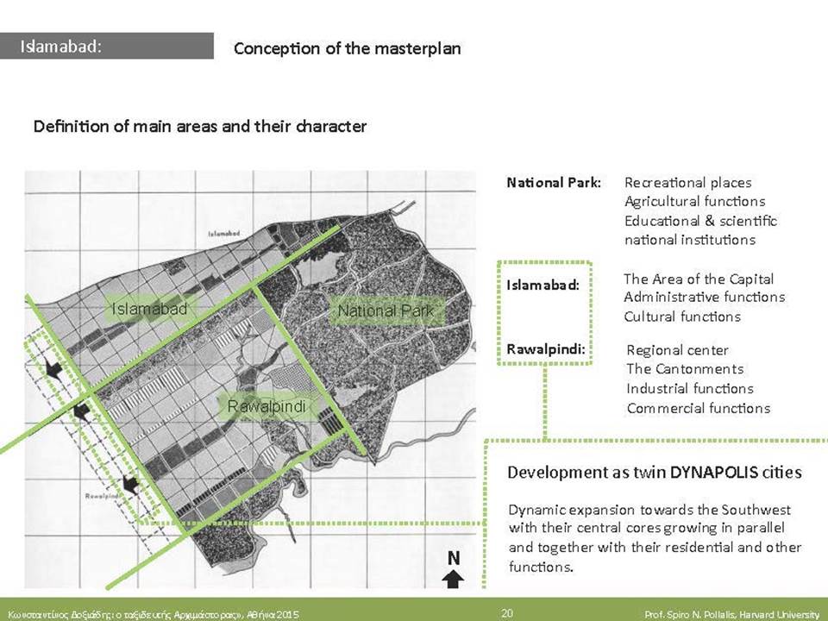
Task: Click the 'Industrial functions' line
Action: [x=690, y=389]
